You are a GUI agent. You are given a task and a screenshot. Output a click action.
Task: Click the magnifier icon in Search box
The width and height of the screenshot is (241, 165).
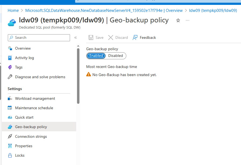[11, 37]
